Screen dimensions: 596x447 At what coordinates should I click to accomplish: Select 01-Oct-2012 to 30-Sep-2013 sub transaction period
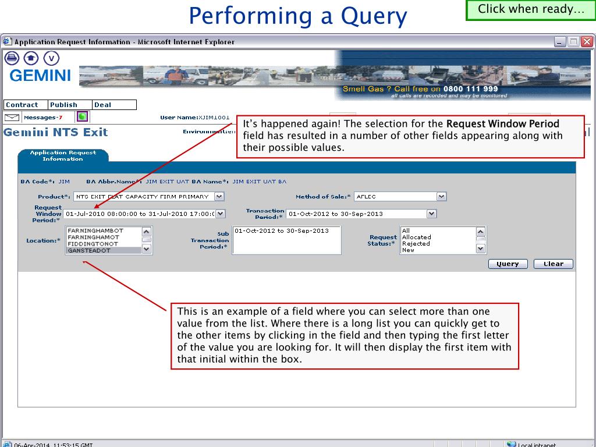tap(282, 230)
